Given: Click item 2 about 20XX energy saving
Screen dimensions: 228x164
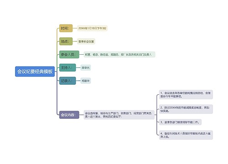Looking at the screenshot, I should tap(186, 109).
